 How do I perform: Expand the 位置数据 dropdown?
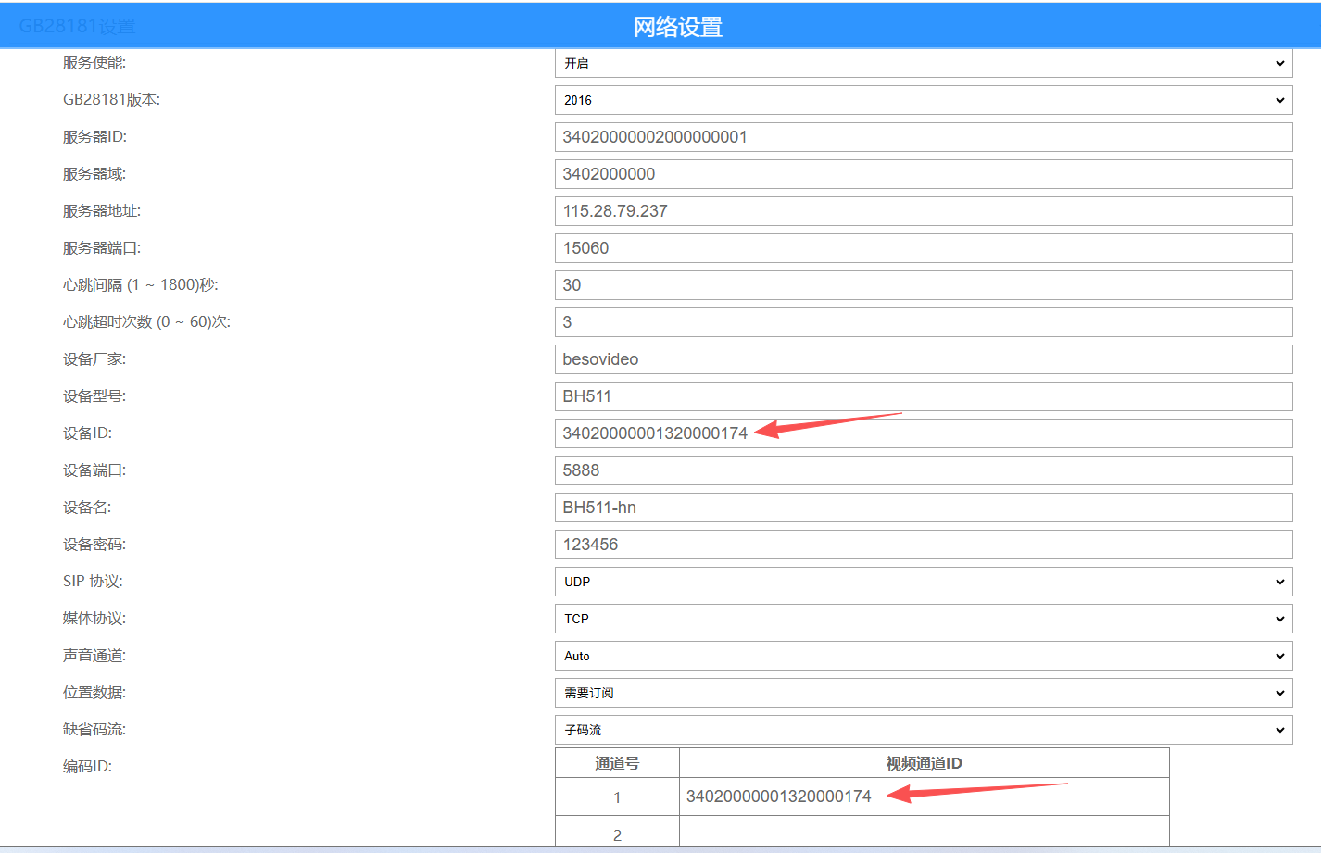coord(923,693)
